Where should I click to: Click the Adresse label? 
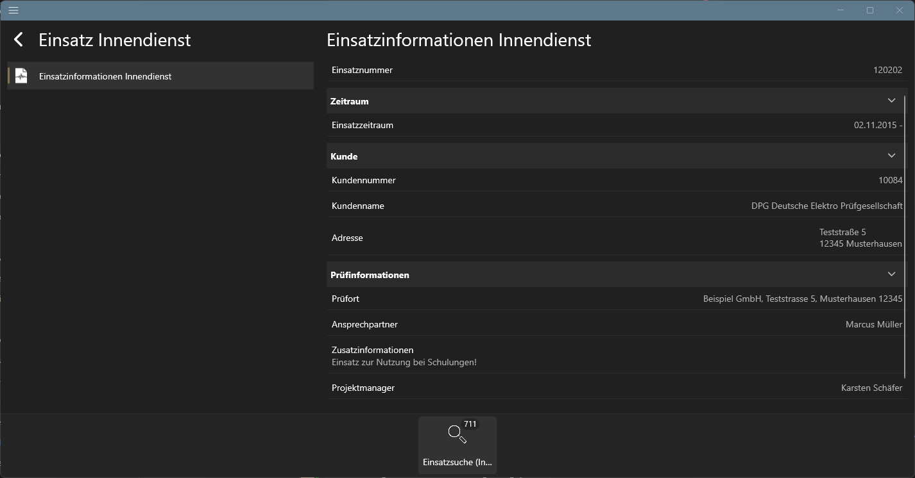[x=347, y=238]
